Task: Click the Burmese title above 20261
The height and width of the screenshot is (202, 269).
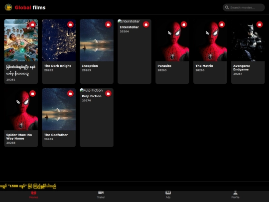Action: (x=21, y=70)
